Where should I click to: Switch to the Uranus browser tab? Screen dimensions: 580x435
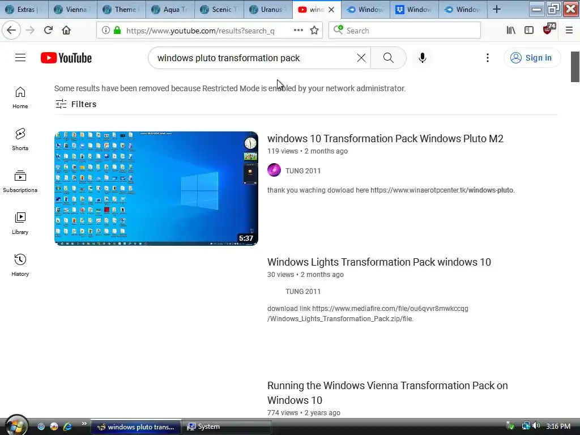pos(268,10)
